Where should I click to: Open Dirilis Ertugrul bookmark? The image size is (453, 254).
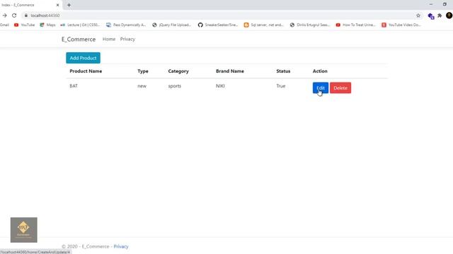click(x=310, y=25)
